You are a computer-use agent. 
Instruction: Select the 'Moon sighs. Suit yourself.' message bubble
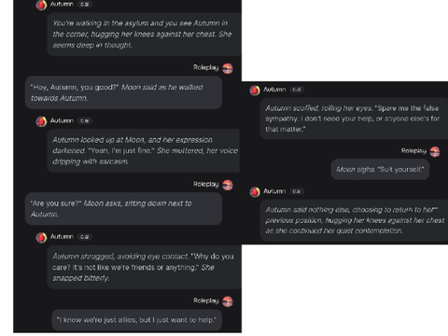point(380,170)
